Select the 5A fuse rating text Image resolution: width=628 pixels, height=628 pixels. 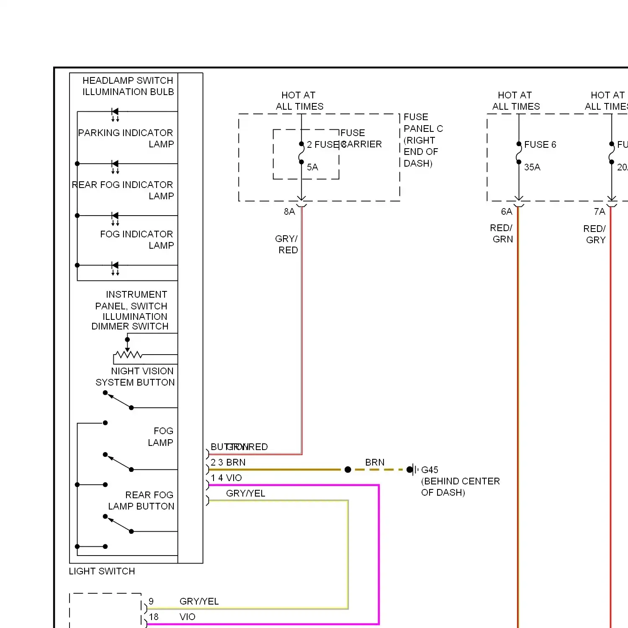[312, 167]
